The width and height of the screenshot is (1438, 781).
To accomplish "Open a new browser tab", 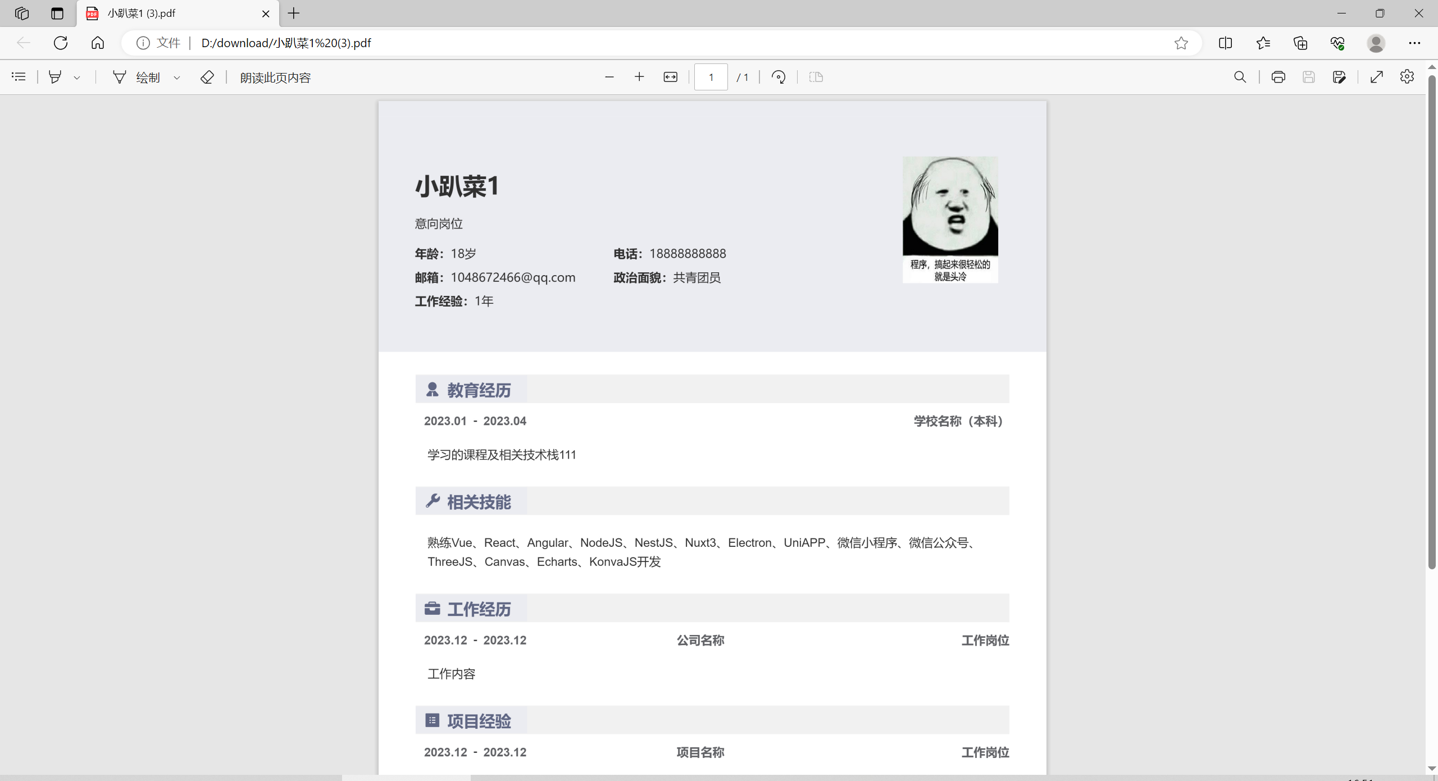I will tap(294, 13).
